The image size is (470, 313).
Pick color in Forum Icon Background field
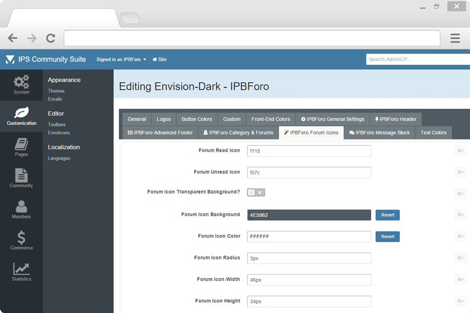coord(309,215)
